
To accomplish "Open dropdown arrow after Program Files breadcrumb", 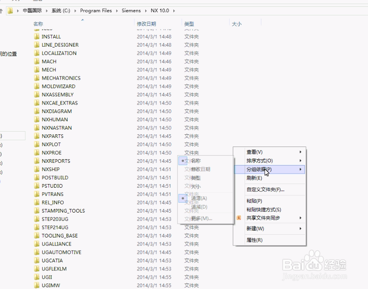I will point(117,11).
